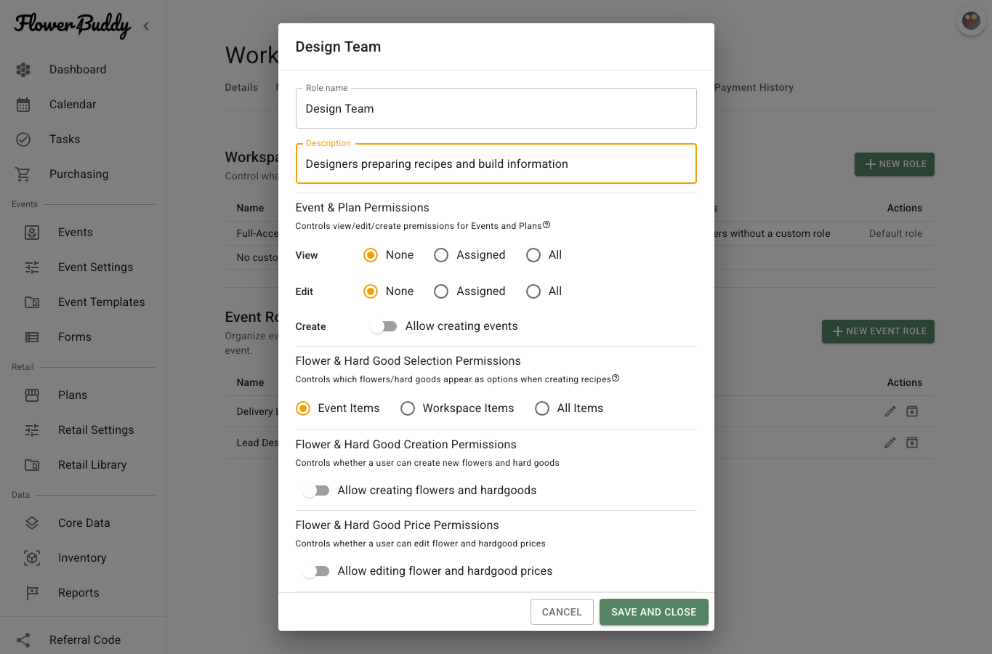Click the Inventory box icon

[x=32, y=558]
